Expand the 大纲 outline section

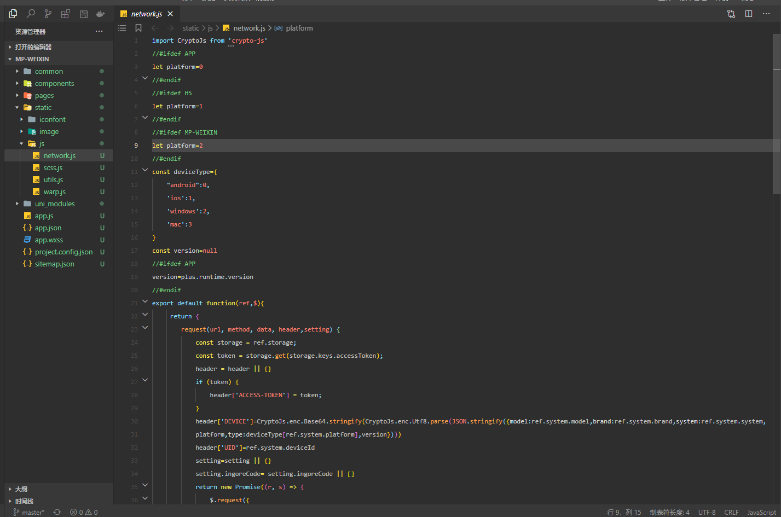click(x=21, y=489)
